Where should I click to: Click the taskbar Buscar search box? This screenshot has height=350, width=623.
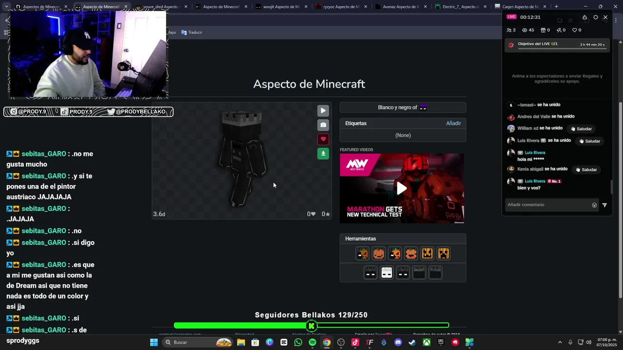tap(198, 342)
